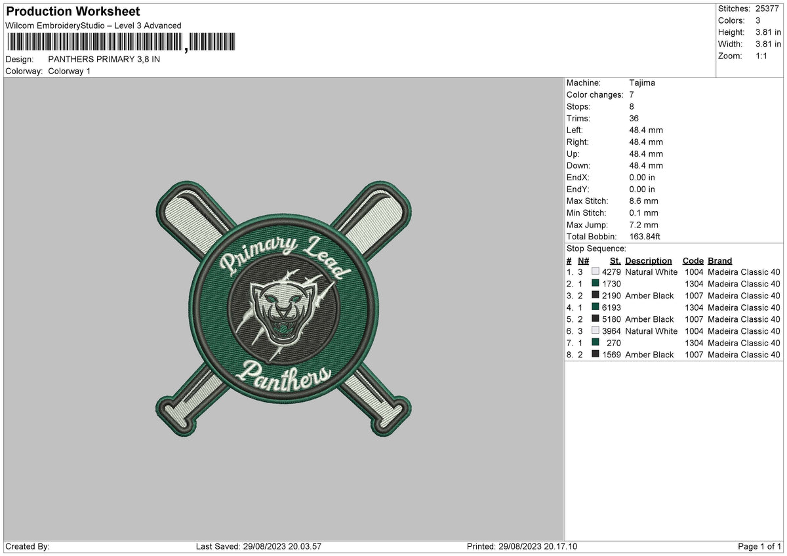This screenshot has height=556, width=787.
Task: Pick the black swatch beside 1569 stitches
Action: tap(595, 355)
